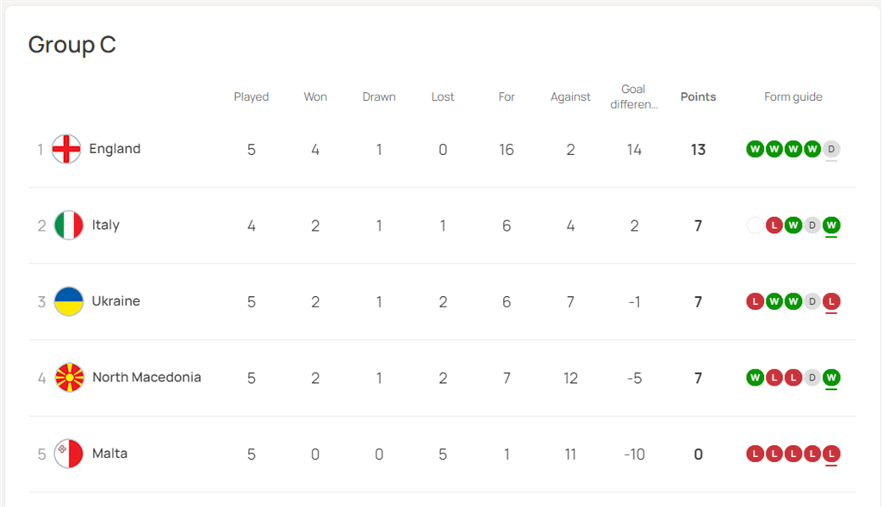The image size is (882, 507).
Task: Open the Italy team link
Action: pyautogui.click(x=106, y=226)
